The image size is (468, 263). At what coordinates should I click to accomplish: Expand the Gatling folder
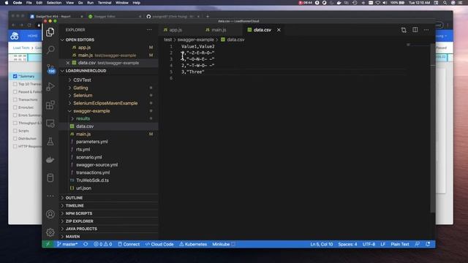click(x=80, y=88)
